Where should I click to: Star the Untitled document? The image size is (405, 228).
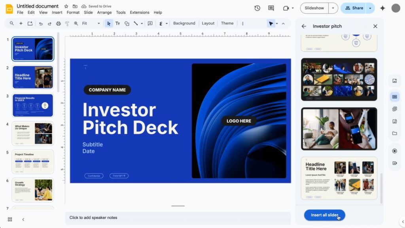(66, 6)
